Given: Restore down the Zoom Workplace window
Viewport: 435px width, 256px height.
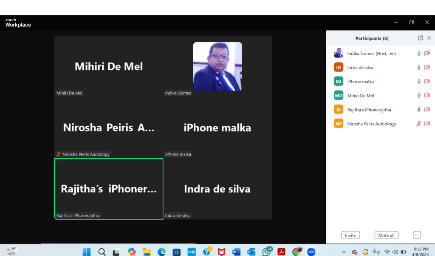Looking at the screenshot, I should click(411, 22).
